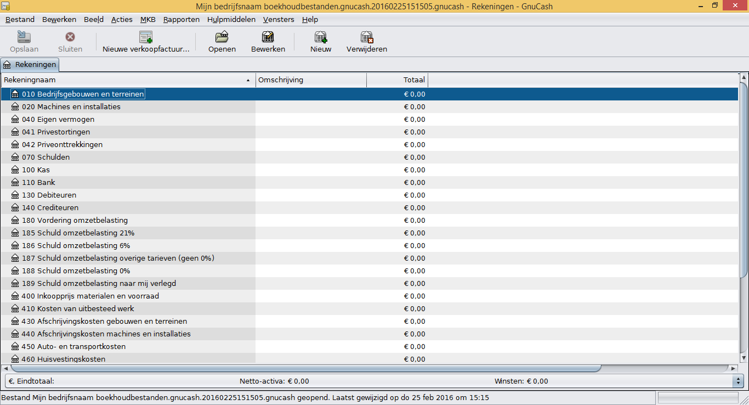
Task: Click the status bar progress indicator
Action: 698,397
